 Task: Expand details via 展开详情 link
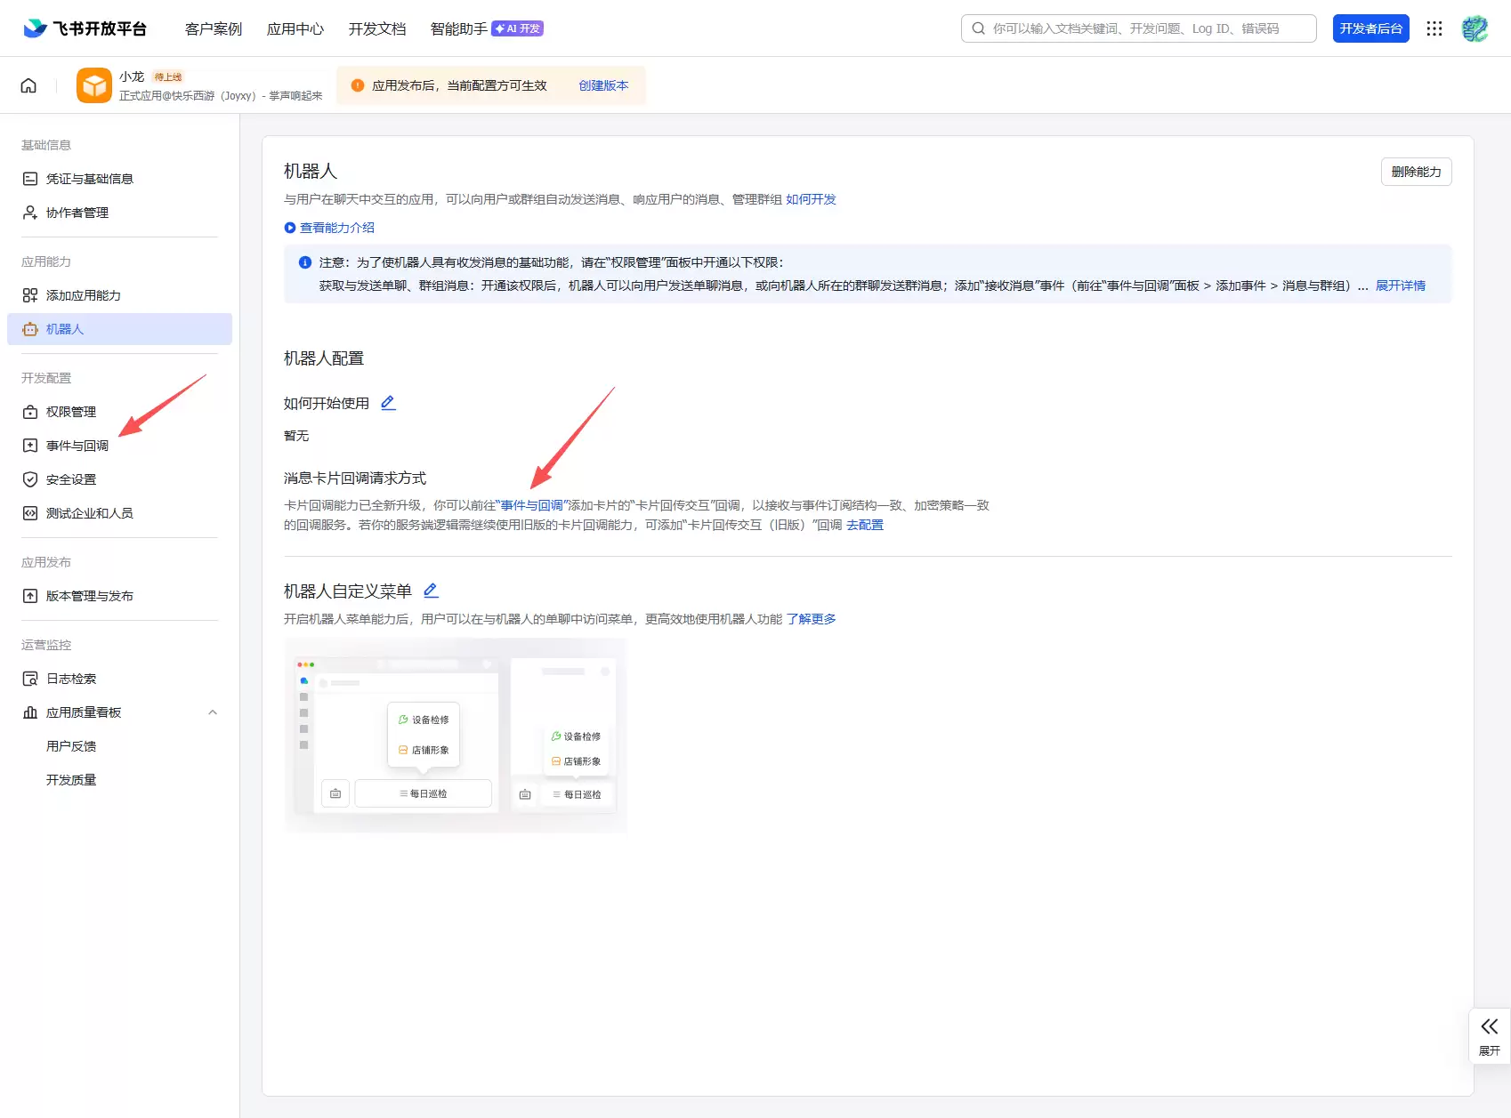point(1400,286)
